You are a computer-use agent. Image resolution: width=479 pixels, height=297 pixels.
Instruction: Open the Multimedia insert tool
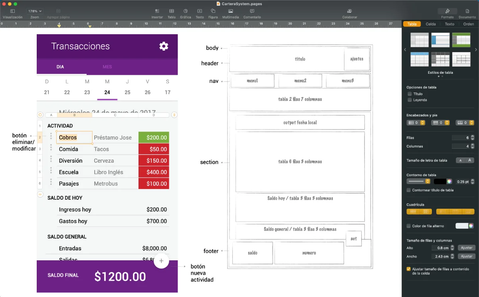pos(231,11)
